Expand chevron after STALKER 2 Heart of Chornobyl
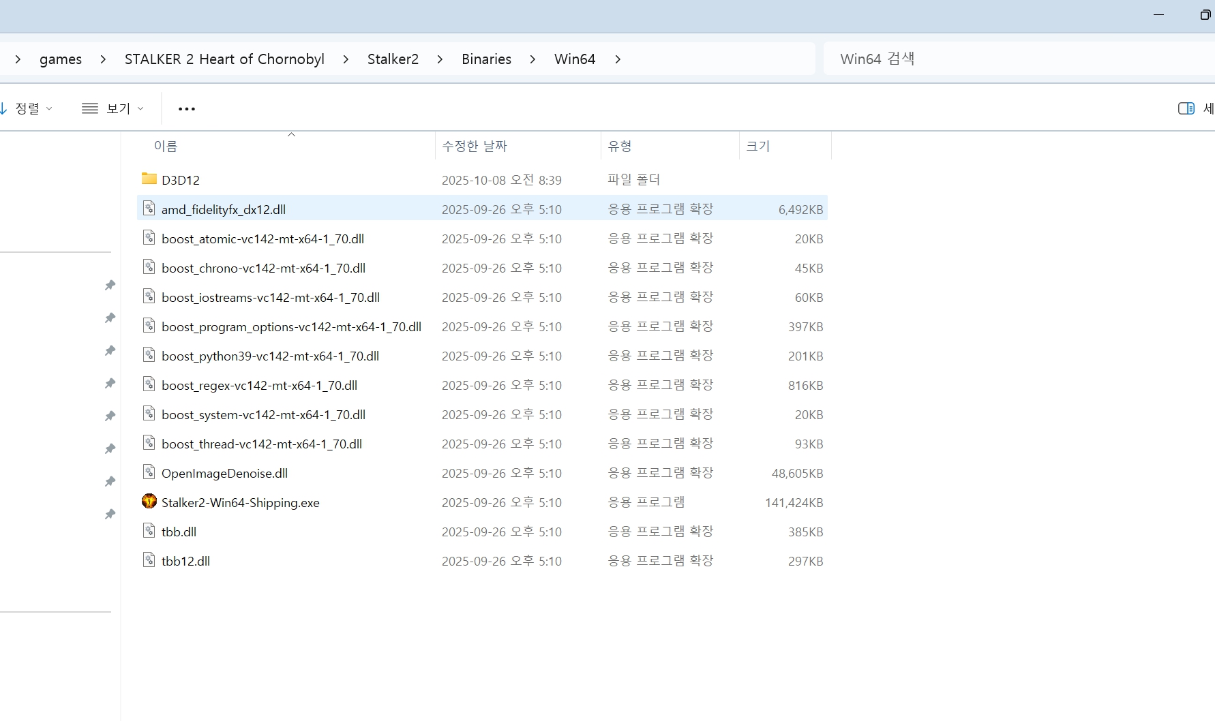The image size is (1215, 721). (x=346, y=59)
